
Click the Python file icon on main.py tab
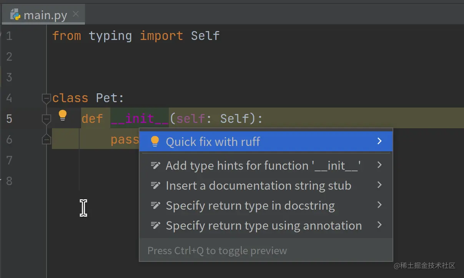point(15,15)
